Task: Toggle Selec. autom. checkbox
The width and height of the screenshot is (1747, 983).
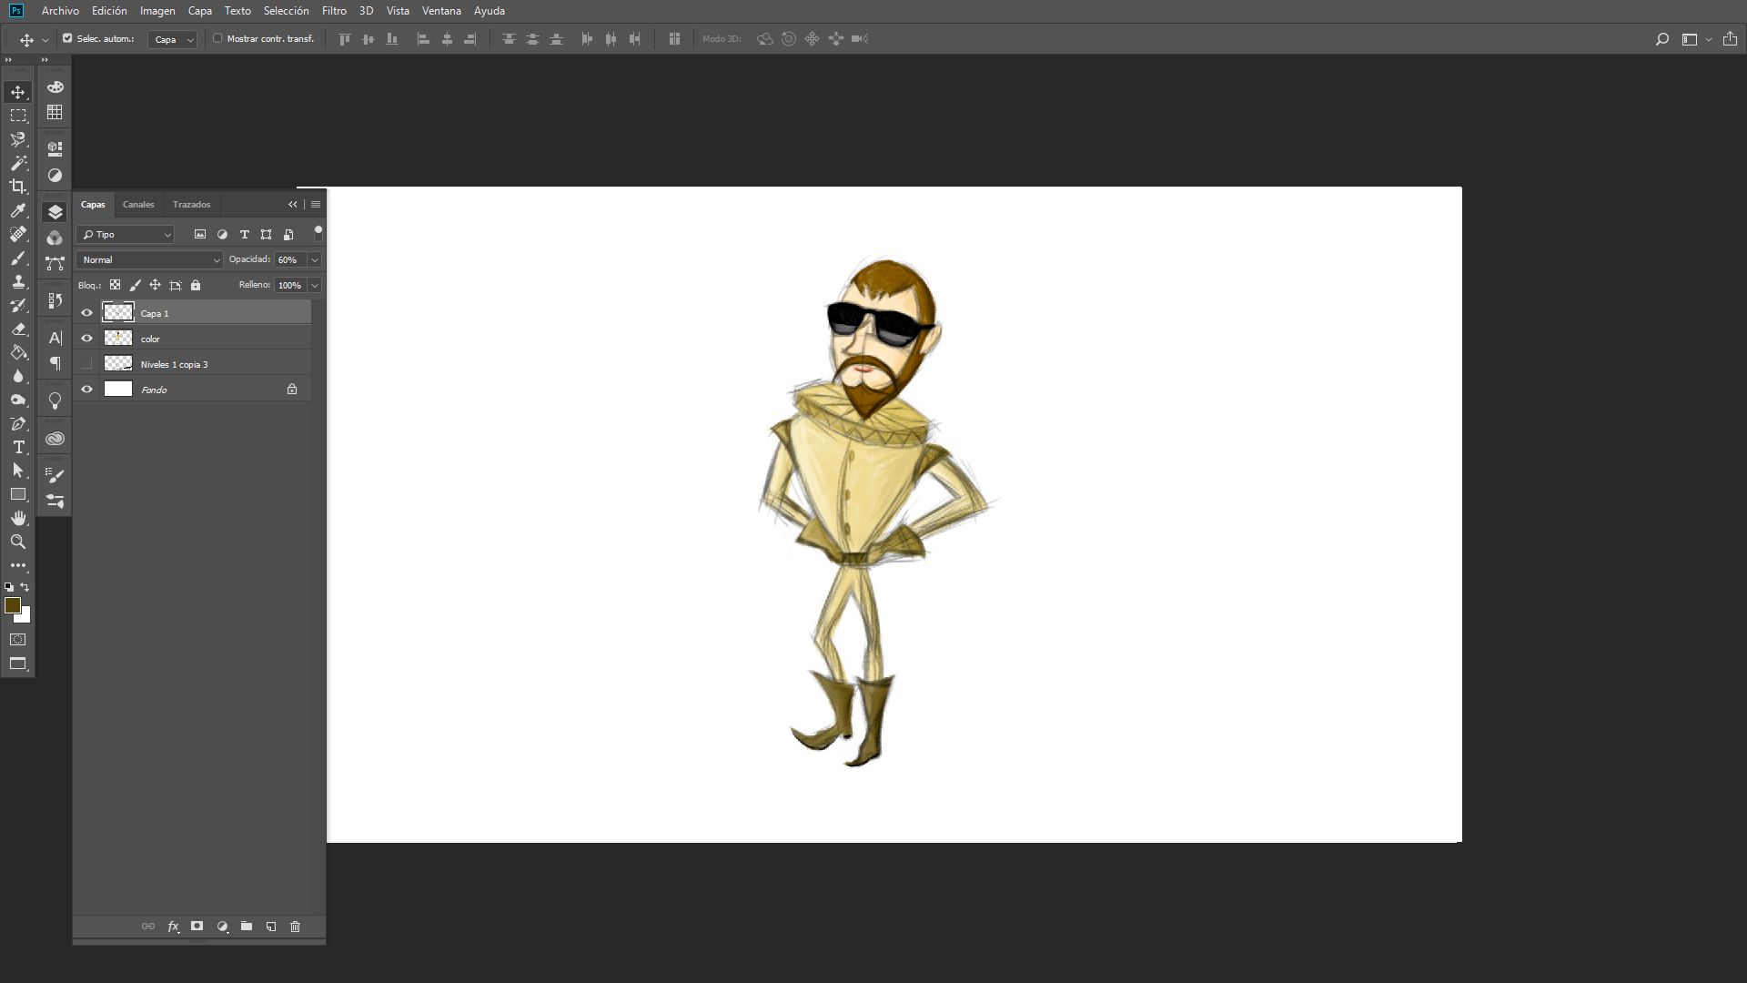Action: [x=67, y=38]
